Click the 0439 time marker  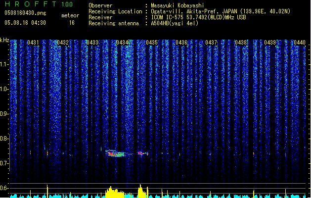(x=270, y=43)
